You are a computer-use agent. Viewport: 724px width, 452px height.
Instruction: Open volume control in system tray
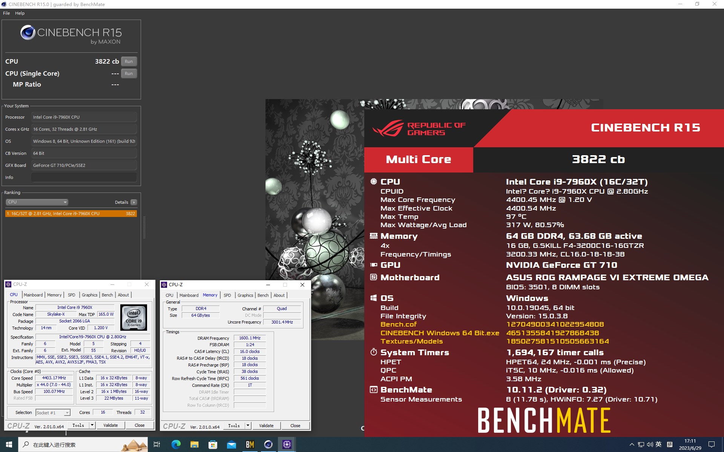pyautogui.click(x=650, y=444)
